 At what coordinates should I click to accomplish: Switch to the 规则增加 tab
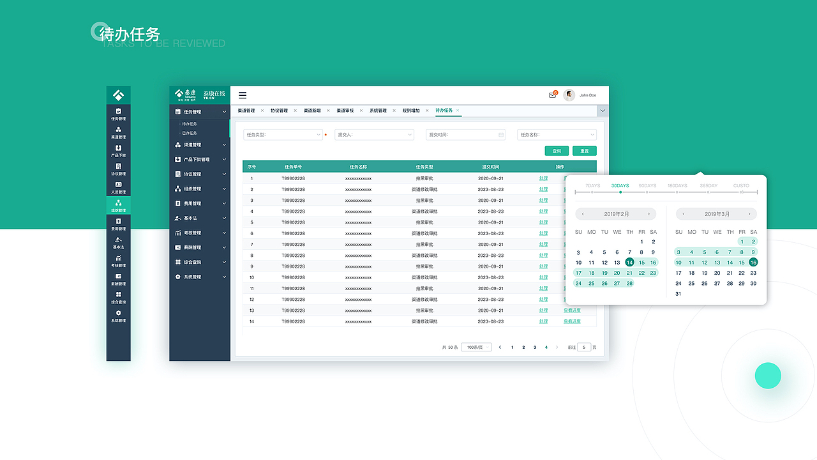411,111
